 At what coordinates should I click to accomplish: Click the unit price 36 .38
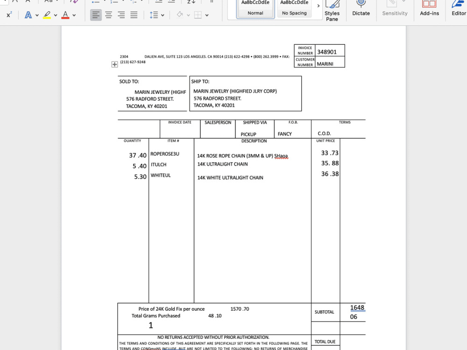(330, 174)
